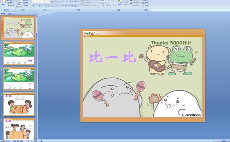
Task: Click the Reset (重设) slide button
Action: coord(26,3)
